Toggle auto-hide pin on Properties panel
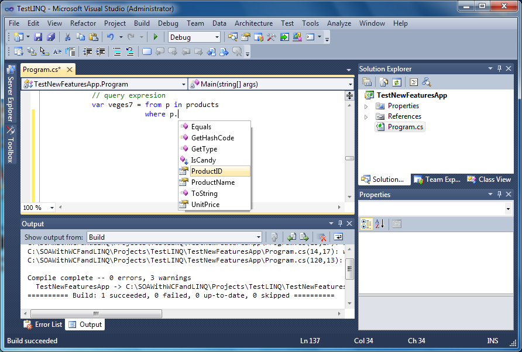Viewport: 522px width, 352px height. coord(499,194)
